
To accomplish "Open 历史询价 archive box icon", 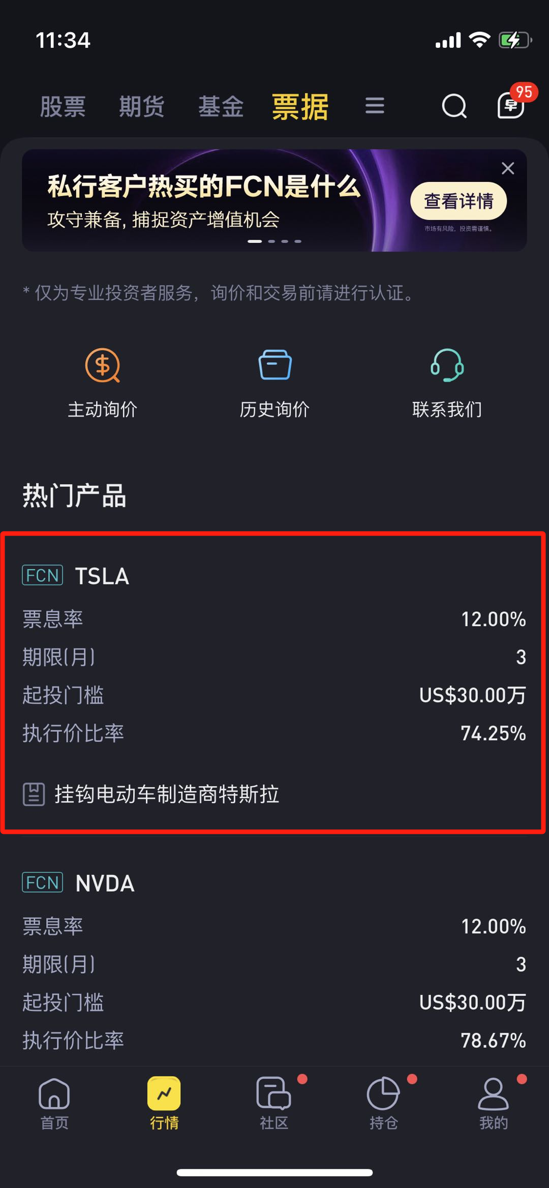I will 274,365.
